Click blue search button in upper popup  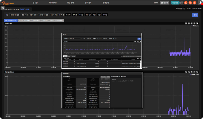click(x=139, y=39)
